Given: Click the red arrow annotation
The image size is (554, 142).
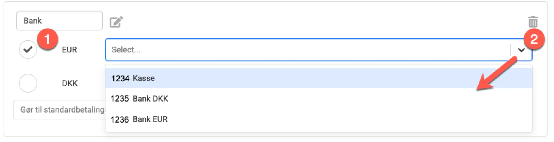Looking at the screenshot, I should click(x=497, y=74).
